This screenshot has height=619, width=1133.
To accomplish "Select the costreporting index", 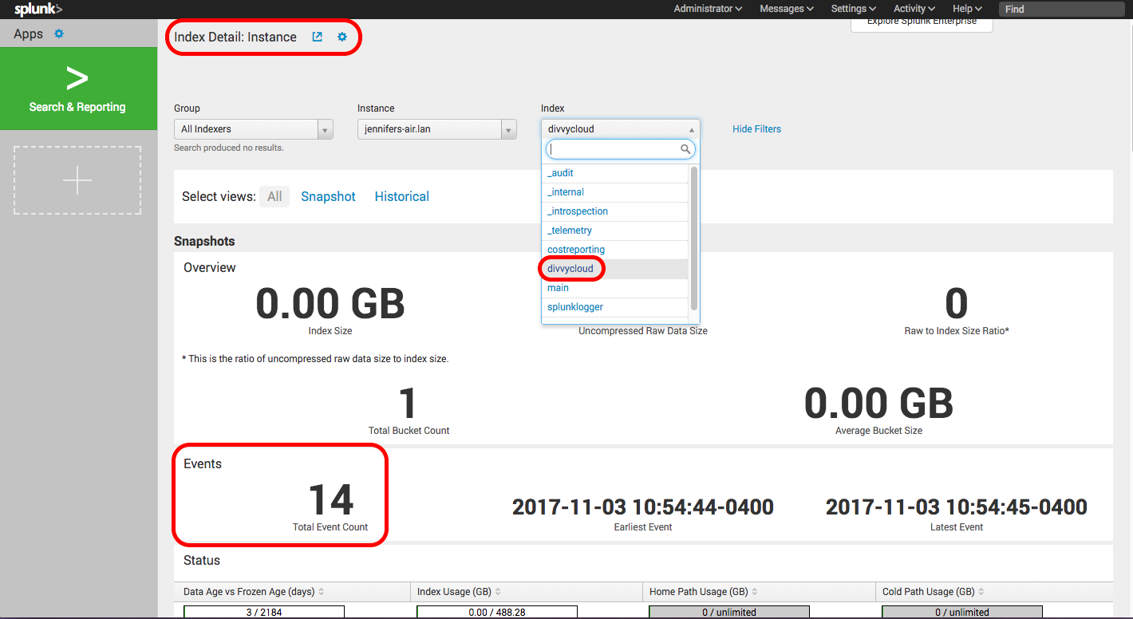I will [x=614, y=250].
